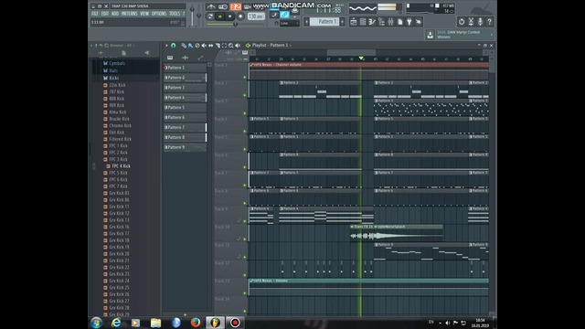The width and height of the screenshot is (585, 329).
Task: Click the DAW Martyr Contest news panel
Action: [x=464, y=35]
